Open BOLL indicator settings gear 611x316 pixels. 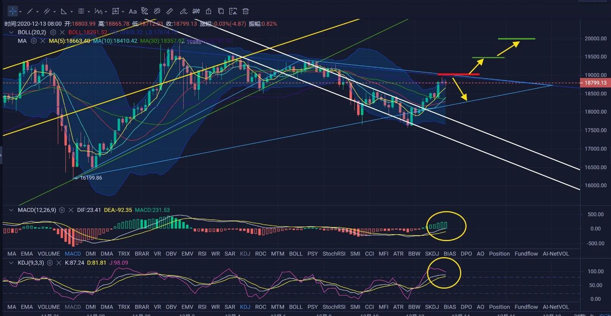[x=53, y=32]
